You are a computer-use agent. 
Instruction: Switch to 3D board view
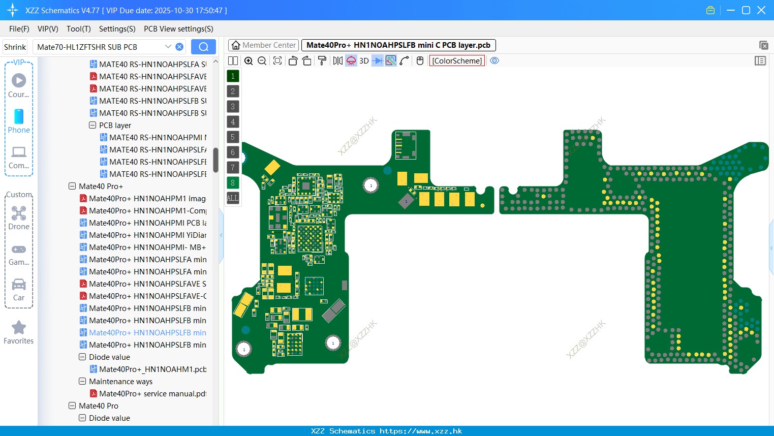364,60
